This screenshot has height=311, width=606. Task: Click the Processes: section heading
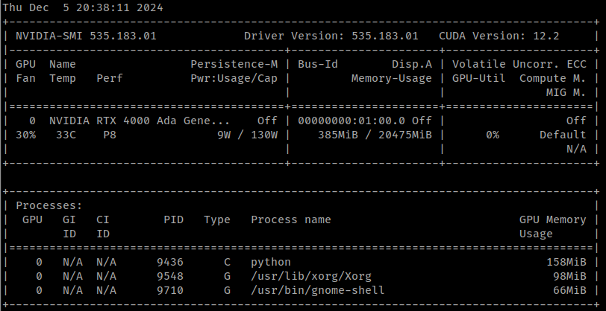pyautogui.click(x=49, y=205)
